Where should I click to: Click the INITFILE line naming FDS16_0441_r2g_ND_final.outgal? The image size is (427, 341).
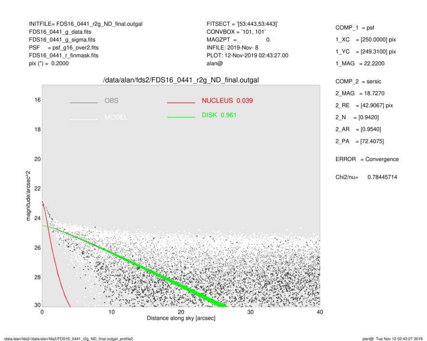[x=85, y=24]
